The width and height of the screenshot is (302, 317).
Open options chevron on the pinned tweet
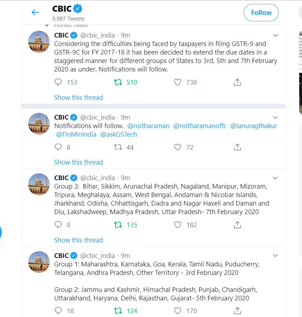point(275,35)
